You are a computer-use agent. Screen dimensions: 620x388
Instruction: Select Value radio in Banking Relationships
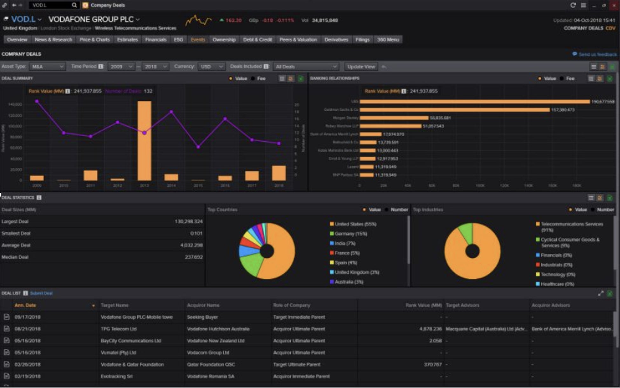(x=540, y=78)
